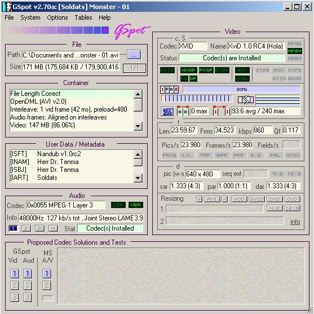Select audio stream 1 toggle
This screenshot has width=314, height=314.
pos(13,228)
